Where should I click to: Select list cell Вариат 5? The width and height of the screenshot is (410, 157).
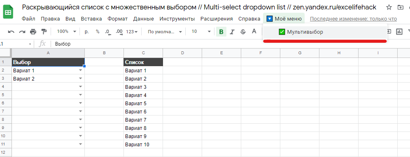coord(143,104)
